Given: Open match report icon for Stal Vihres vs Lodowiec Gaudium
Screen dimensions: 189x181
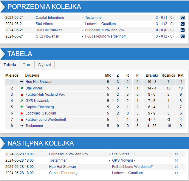Looking at the screenshot, I should coord(182,24).
